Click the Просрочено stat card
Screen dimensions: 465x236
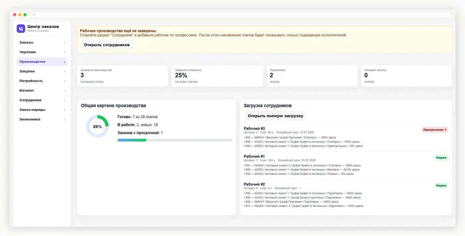pos(312,76)
